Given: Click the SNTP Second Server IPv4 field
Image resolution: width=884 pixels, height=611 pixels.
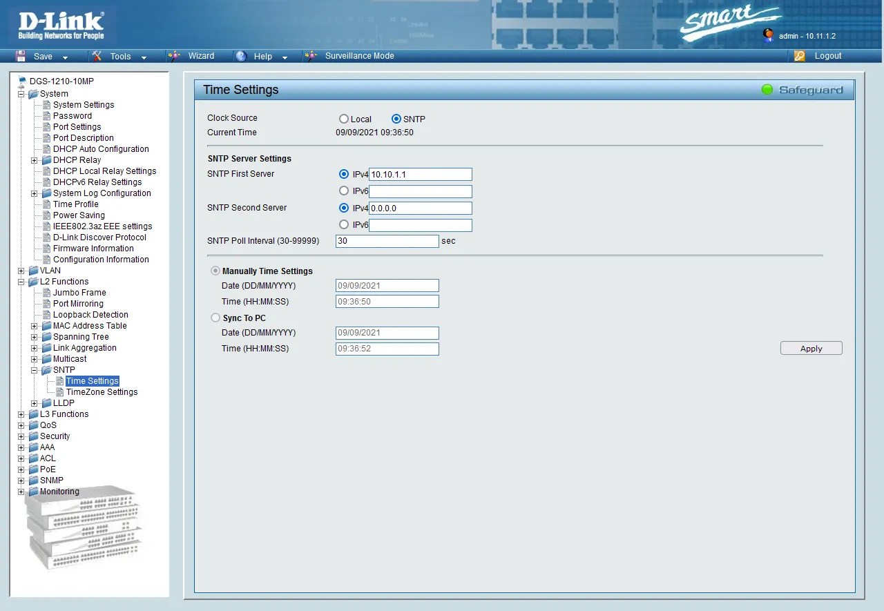Looking at the screenshot, I should click(x=421, y=208).
